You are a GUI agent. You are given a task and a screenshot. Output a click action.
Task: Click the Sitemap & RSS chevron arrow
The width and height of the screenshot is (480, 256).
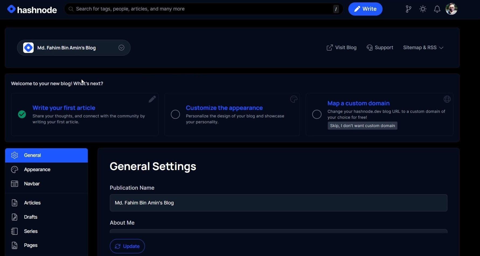tap(441, 48)
